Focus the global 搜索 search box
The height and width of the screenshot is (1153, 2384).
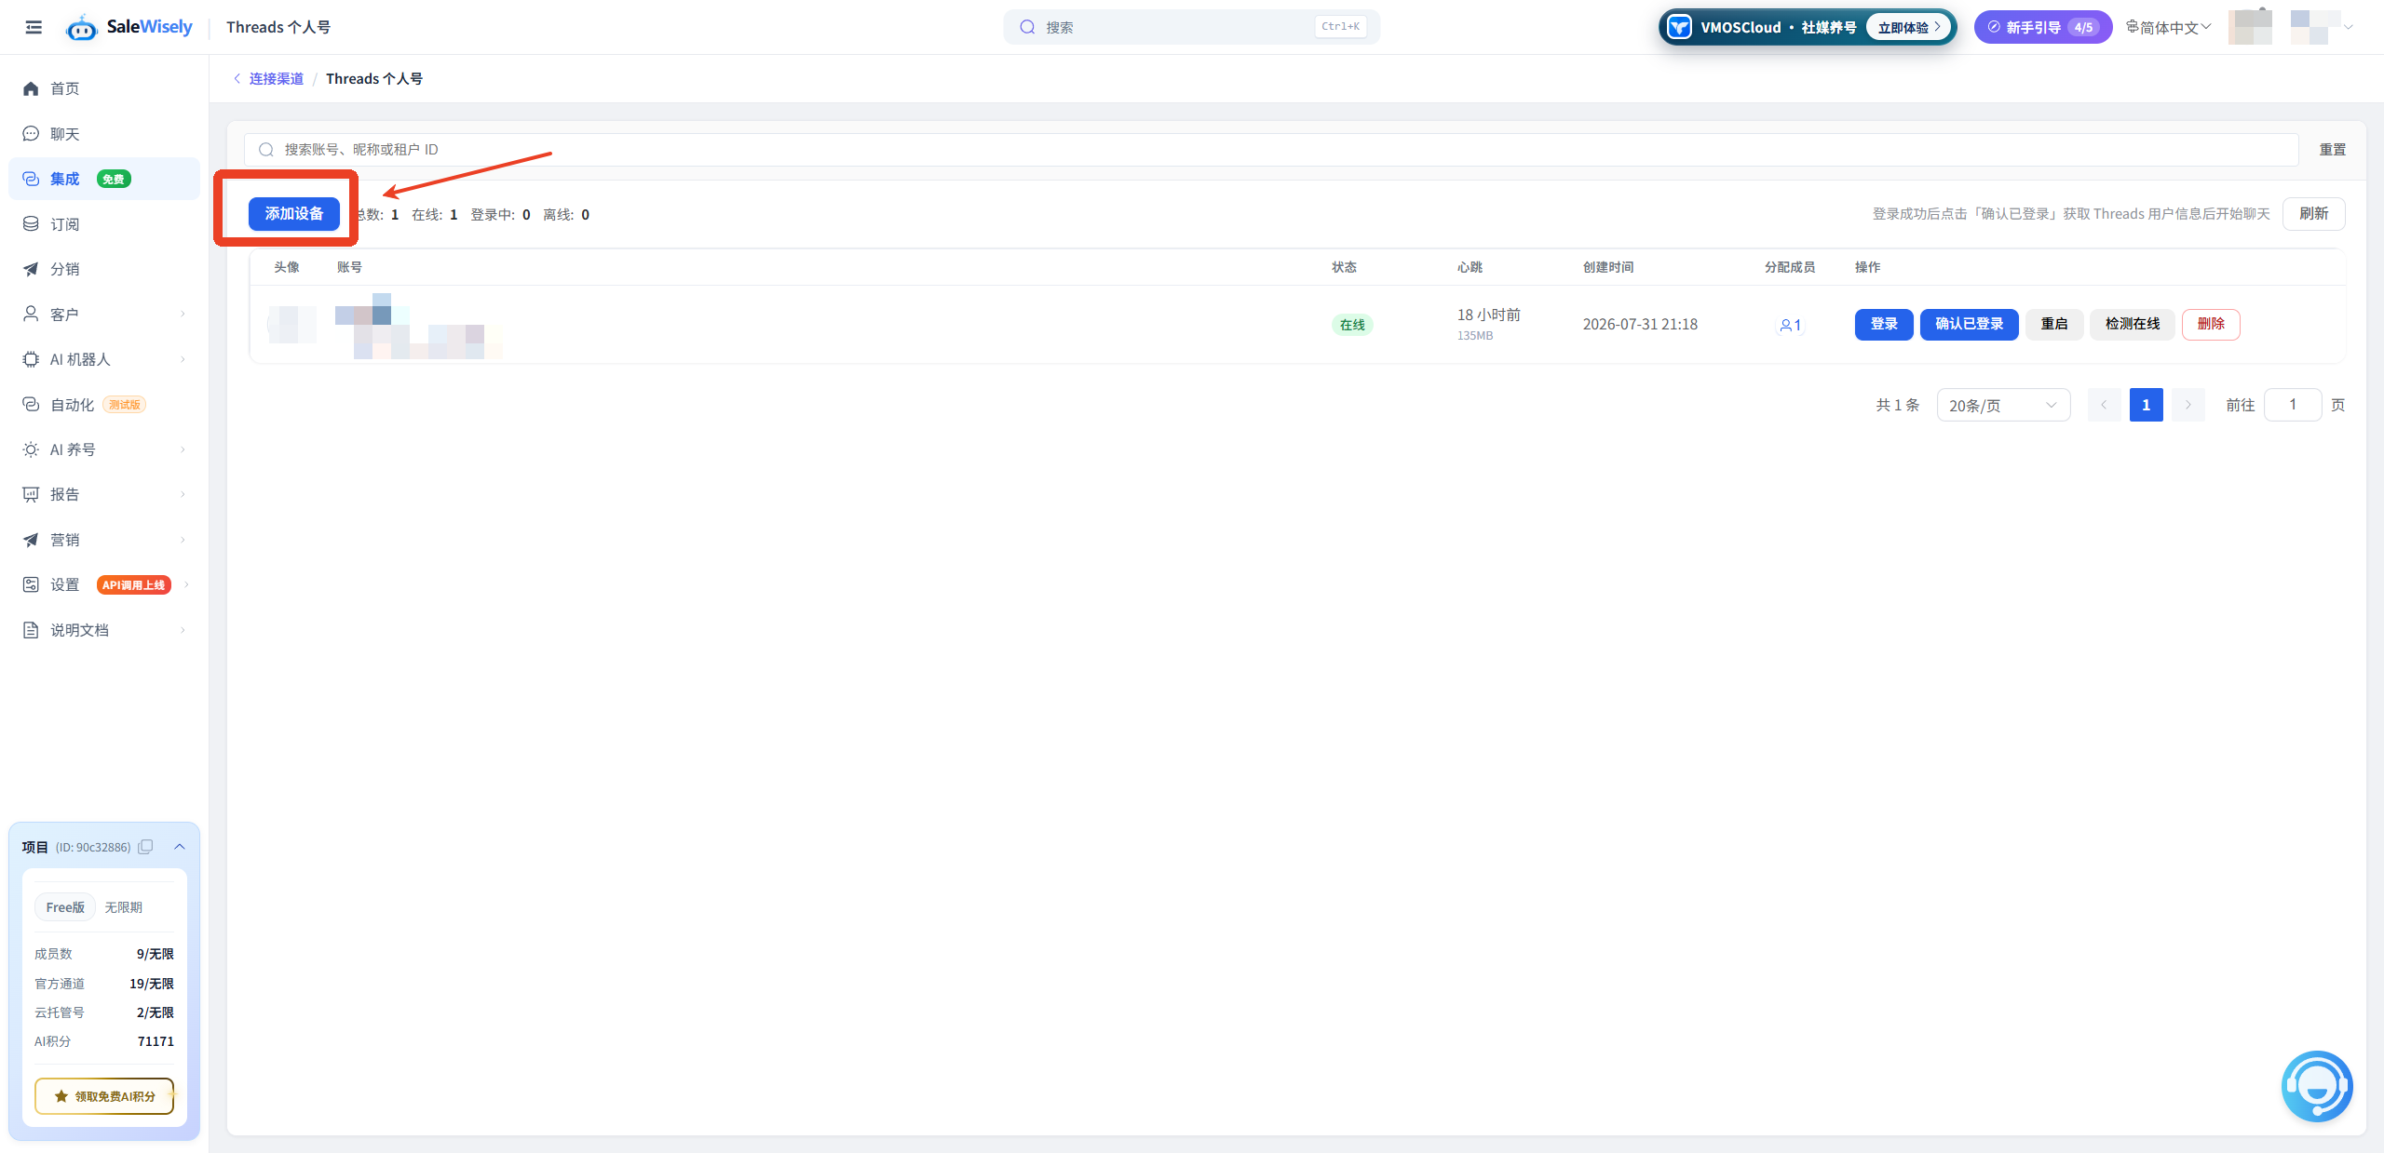[1191, 27]
